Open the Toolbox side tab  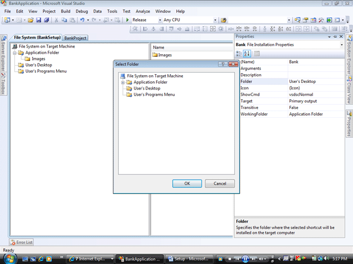pyautogui.click(x=3, y=84)
